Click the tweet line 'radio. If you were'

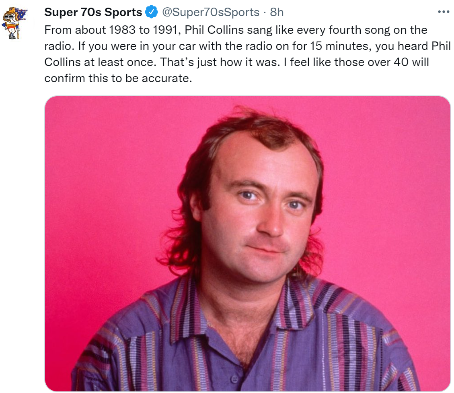(248, 46)
